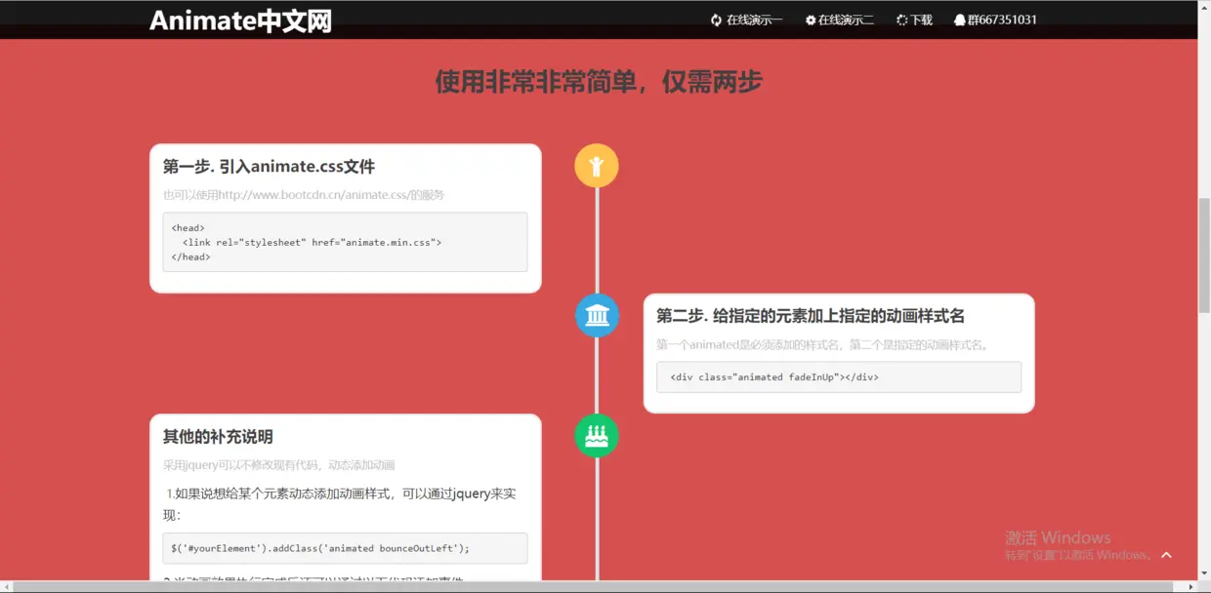Click the 其他的补充说明 heading
The height and width of the screenshot is (593, 1211).
coord(218,436)
